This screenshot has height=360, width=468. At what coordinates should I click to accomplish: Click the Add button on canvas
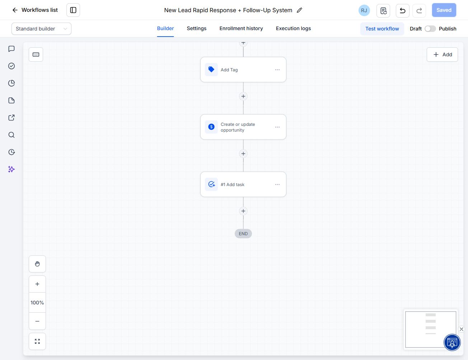click(442, 55)
